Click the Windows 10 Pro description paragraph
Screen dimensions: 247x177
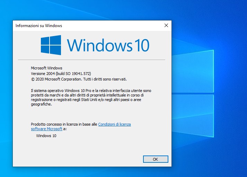pos(91,97)
